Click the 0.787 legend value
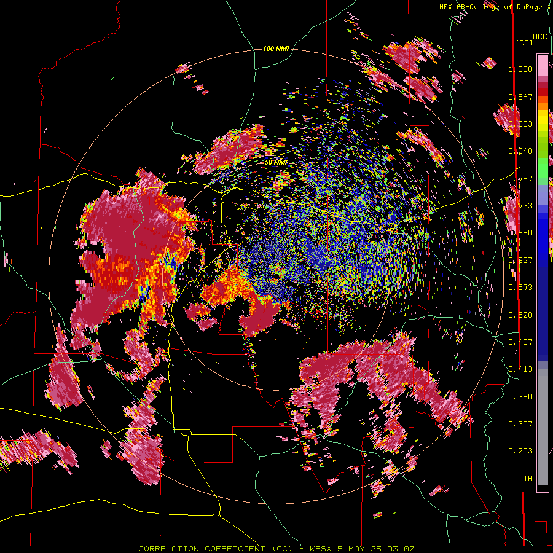 [x=520, y=178]
